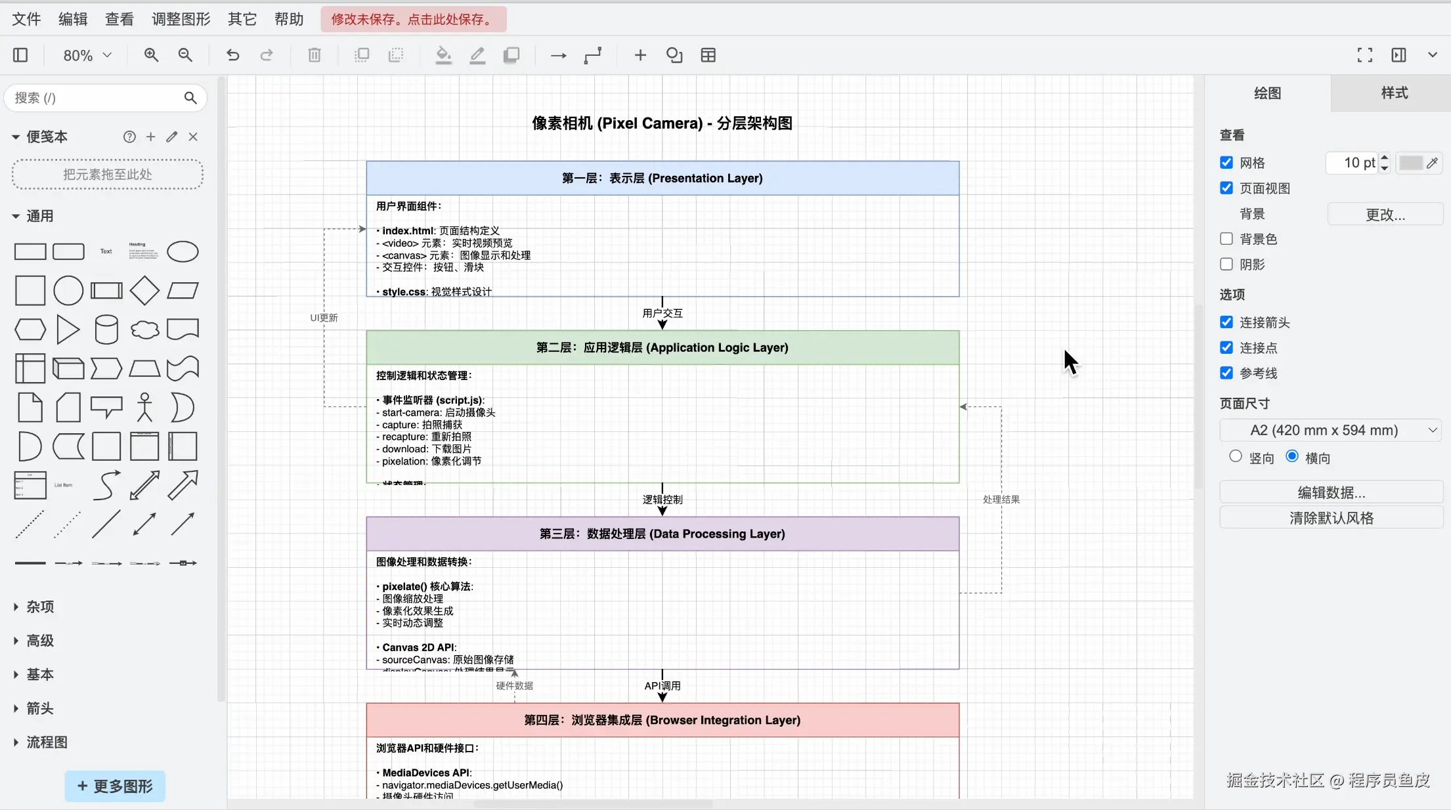Uncheck the 网格 grid checkbox
The width and height of the screenshot is (1451, 810).
click(x=1226, y=163)
